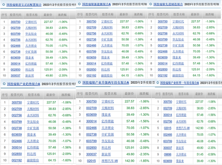
Task: Click 宁德时代 in 产业转型一年持有 table
Action: click(181, 102)
